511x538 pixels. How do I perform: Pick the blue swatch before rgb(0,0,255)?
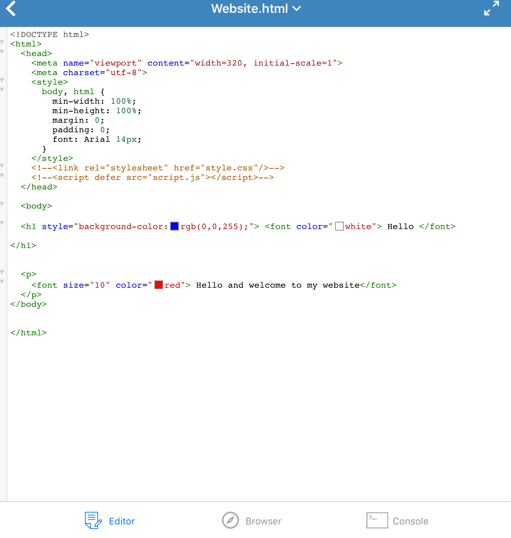click(x=174, y=226)
